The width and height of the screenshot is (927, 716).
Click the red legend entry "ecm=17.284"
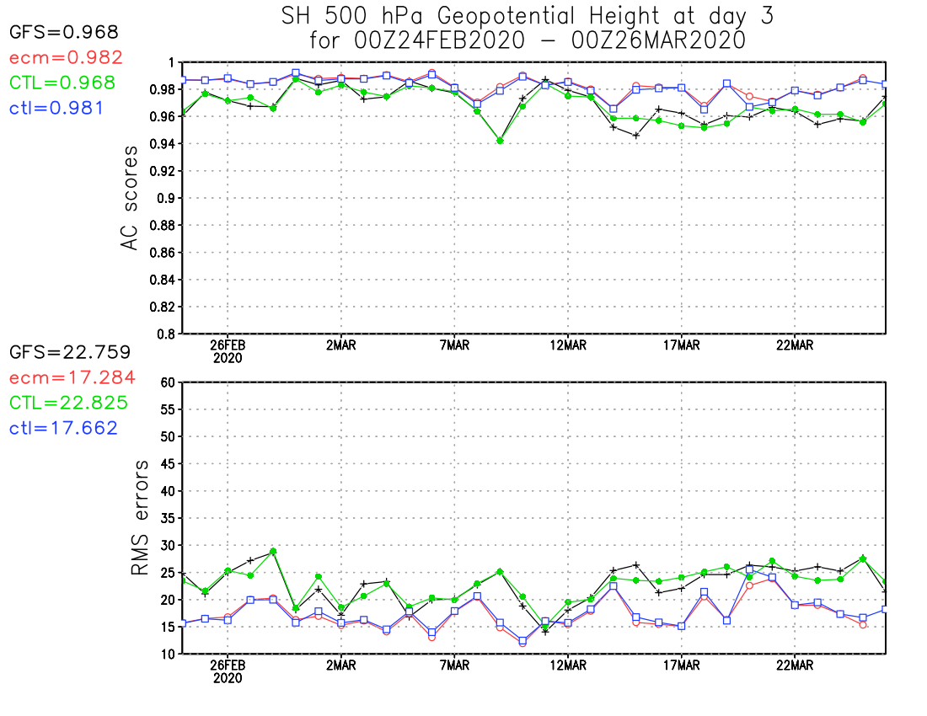[x=72, y=377]
